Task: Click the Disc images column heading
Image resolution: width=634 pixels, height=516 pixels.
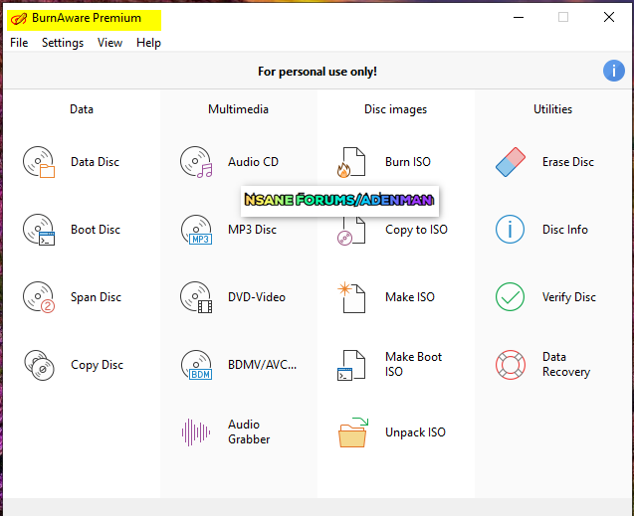Action: [395, 109]
